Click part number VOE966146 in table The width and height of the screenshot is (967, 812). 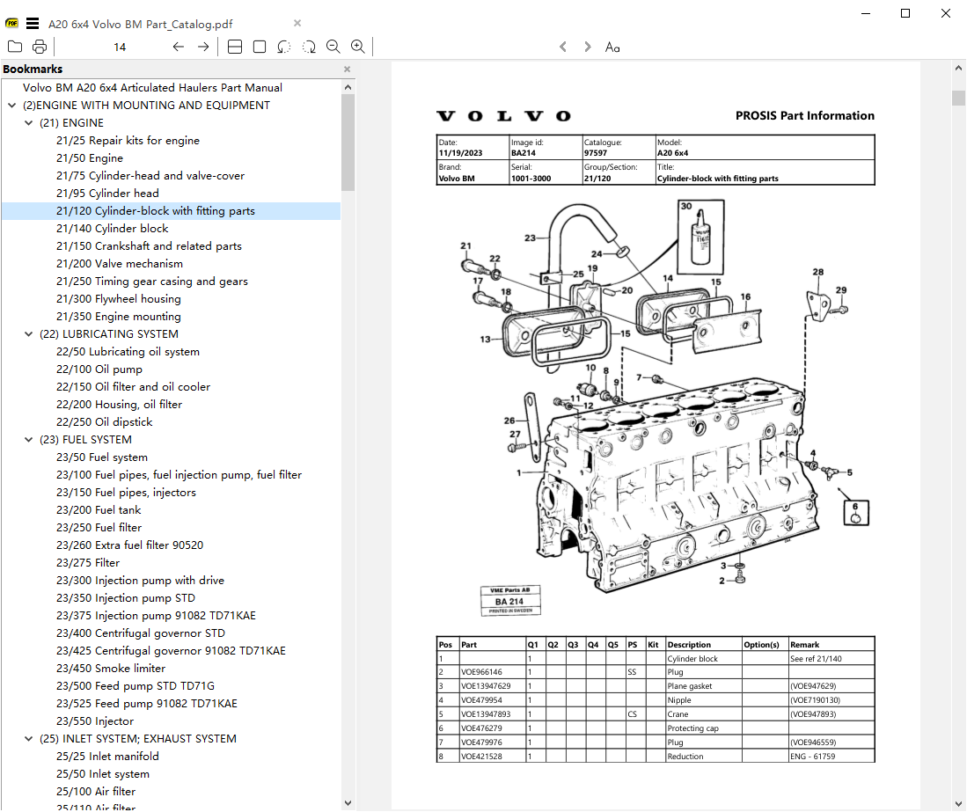click(x=481, y=672)
